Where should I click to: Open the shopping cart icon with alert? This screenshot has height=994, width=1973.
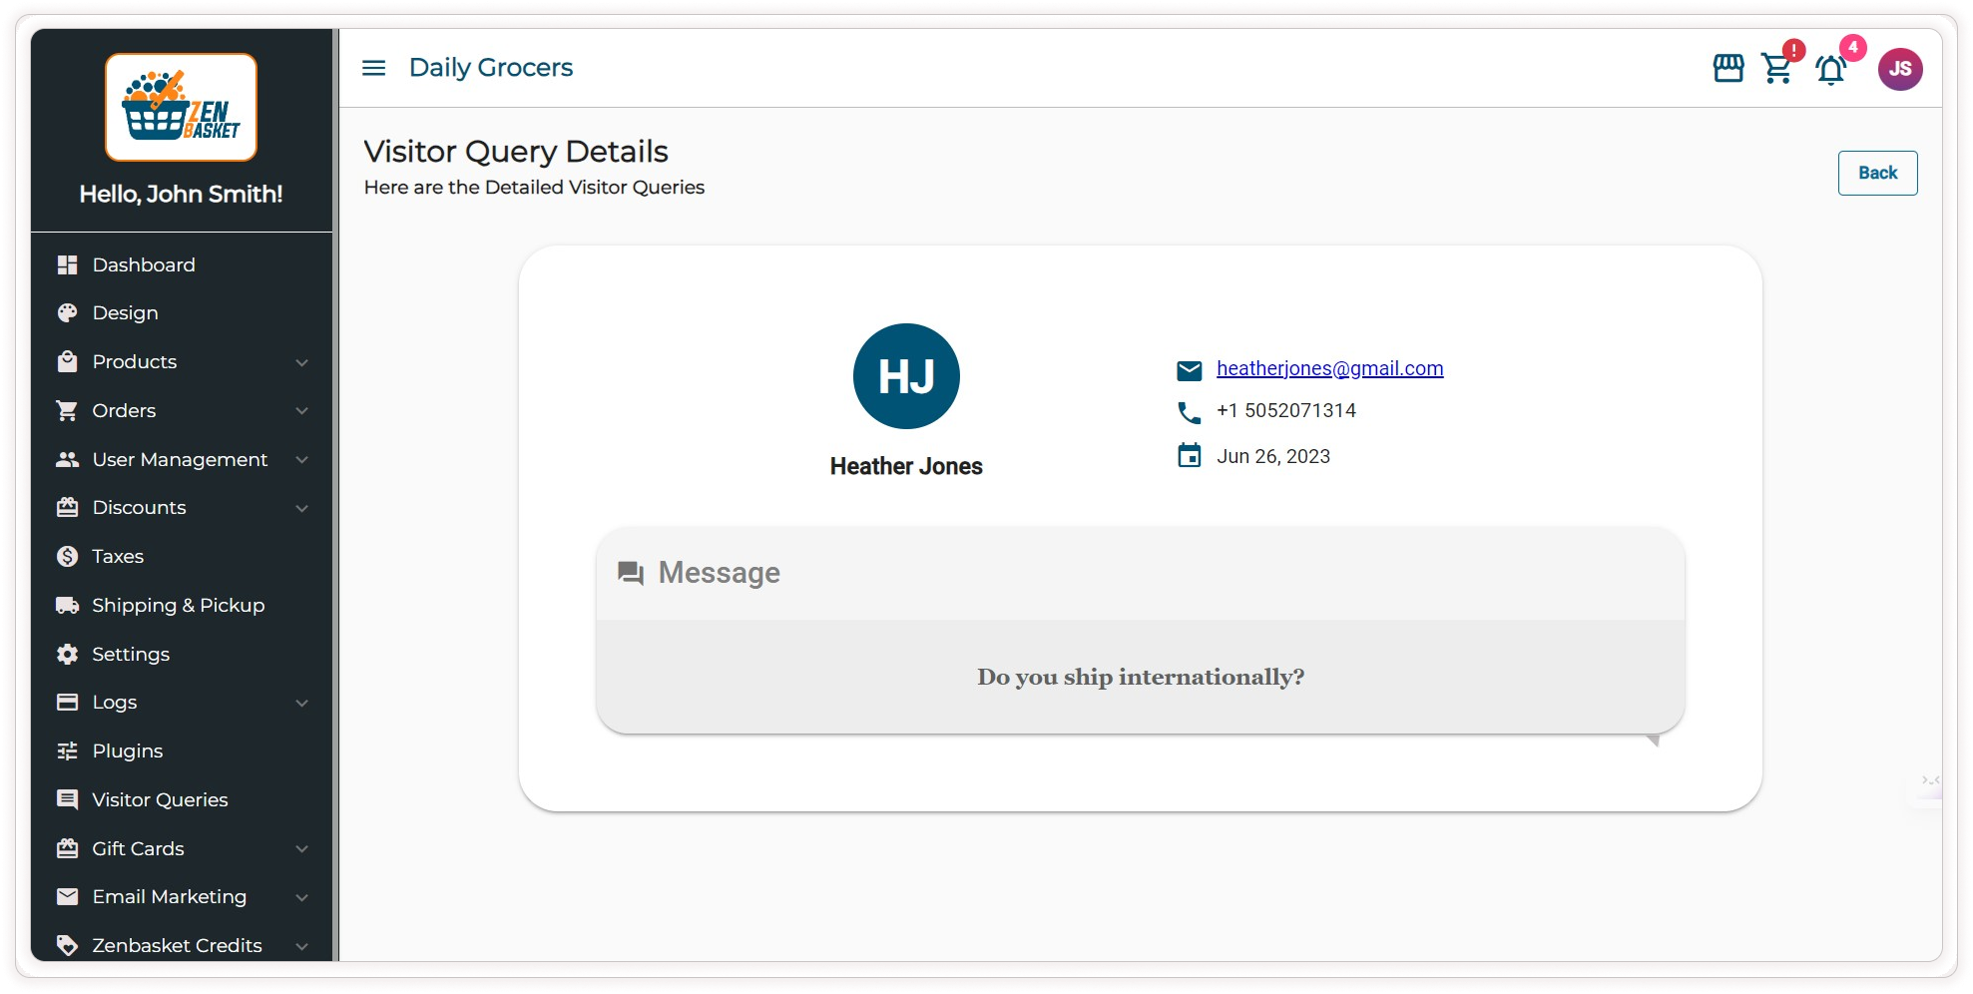1777,69
